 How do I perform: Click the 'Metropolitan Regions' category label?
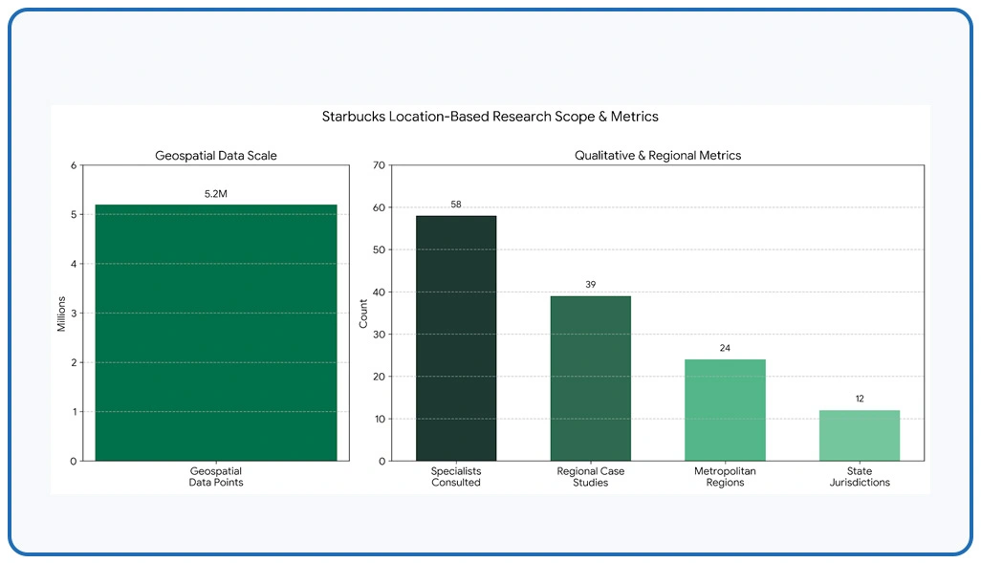(x=725, y=477)
